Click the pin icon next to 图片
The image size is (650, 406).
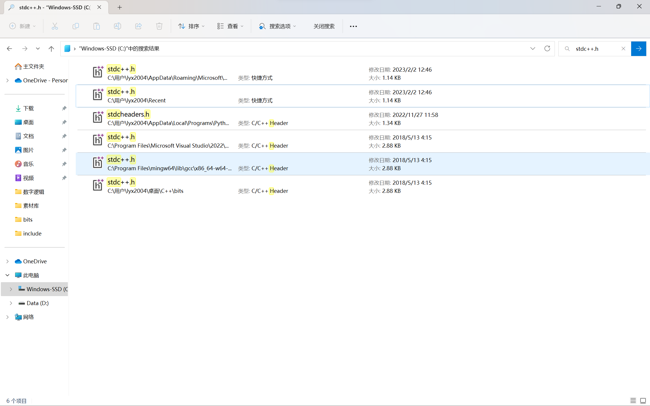(x=64, y=150)
